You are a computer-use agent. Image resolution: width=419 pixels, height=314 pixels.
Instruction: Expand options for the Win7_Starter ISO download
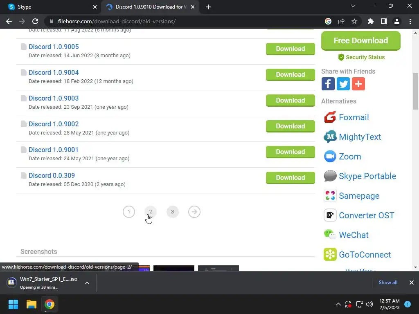pos(87,283)
